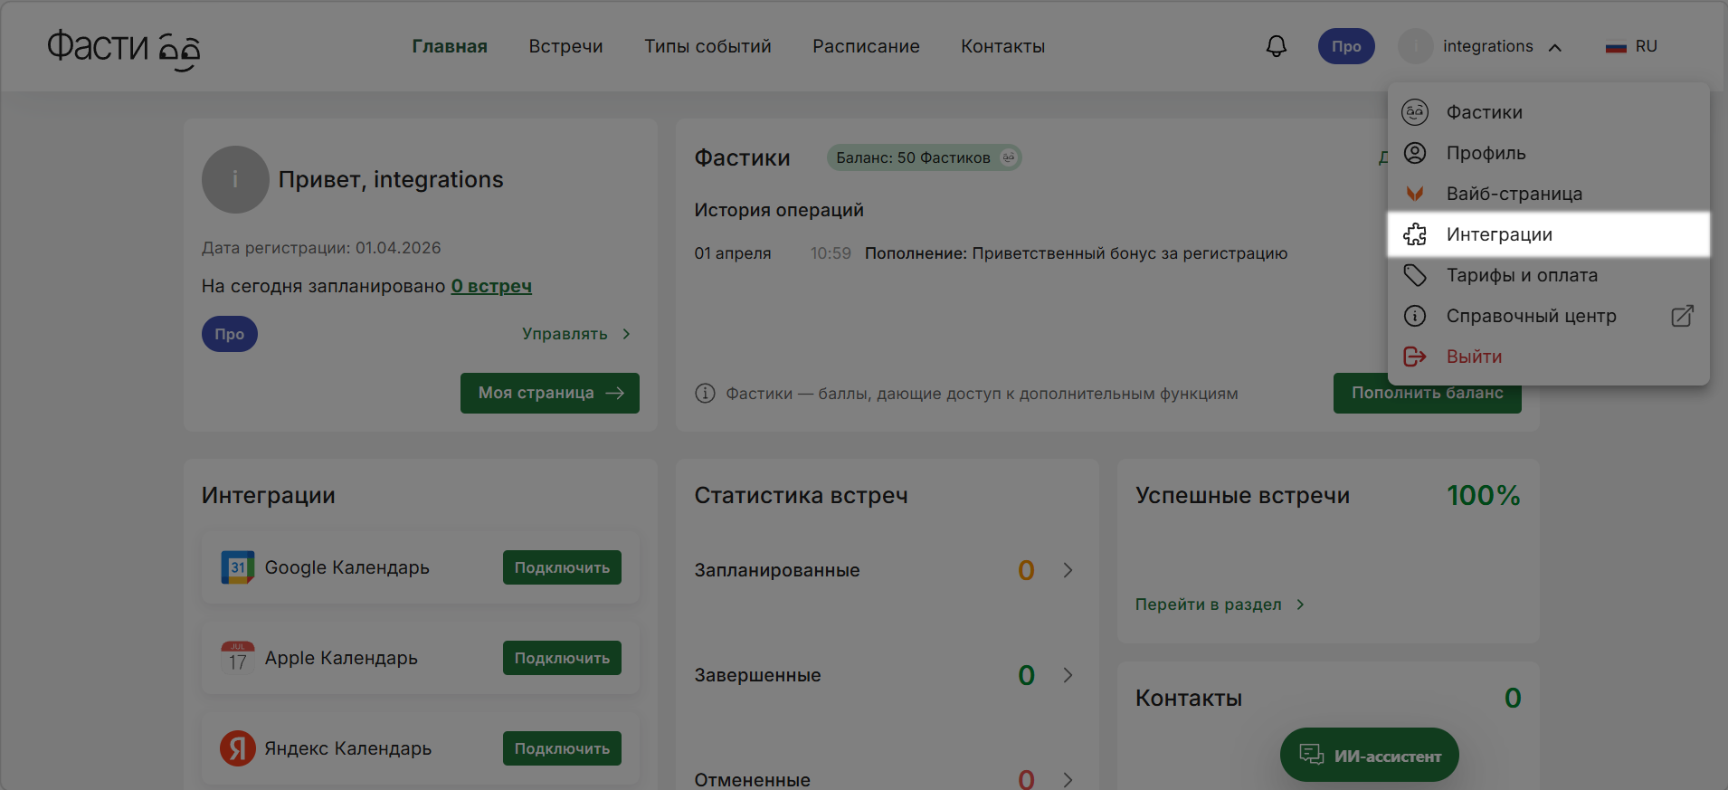Open Тарифы и оплата menu item

click(1522, 275)
